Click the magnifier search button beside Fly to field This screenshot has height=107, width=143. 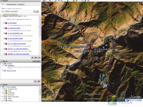tap(37, 11)
